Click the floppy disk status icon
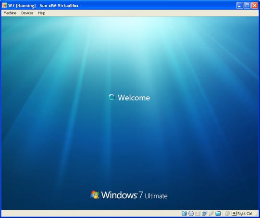The image size is (260, 218). click(x=198, y=213)
